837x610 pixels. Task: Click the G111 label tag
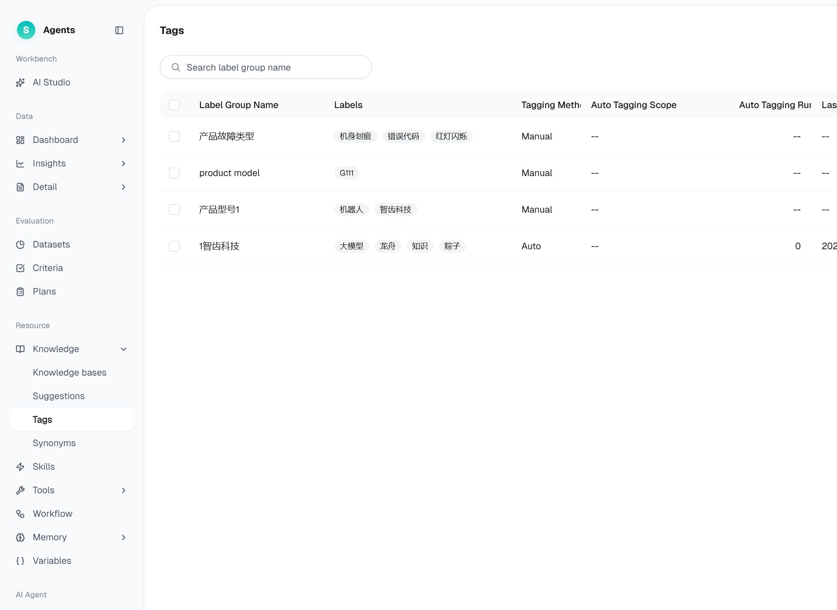click(x=347, y=173)
